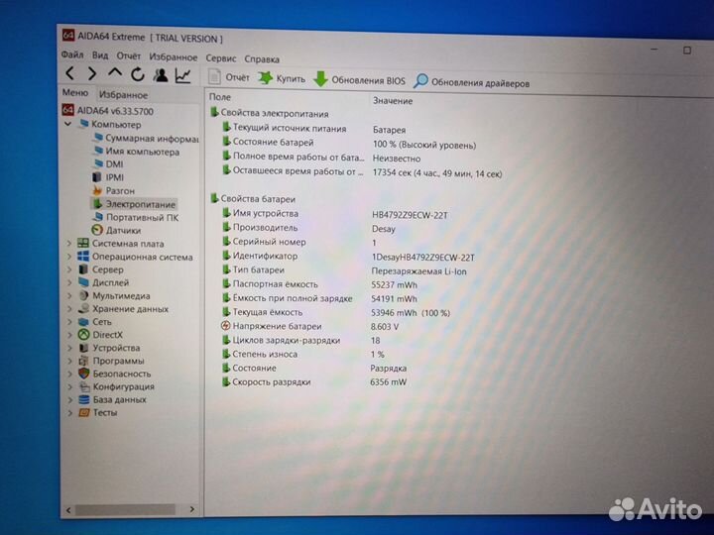714x535 pixels.
Task: Open the Файл menu
Action: coord(71,57)
